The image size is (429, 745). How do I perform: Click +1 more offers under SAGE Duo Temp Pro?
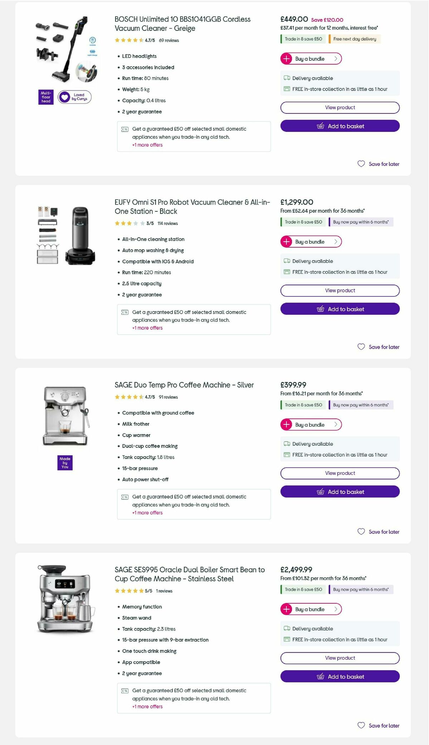click(147, 513)
